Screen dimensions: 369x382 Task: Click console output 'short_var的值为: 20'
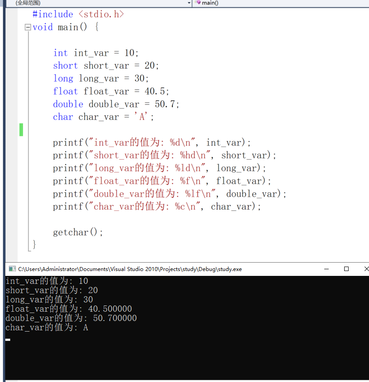(51, 290)
